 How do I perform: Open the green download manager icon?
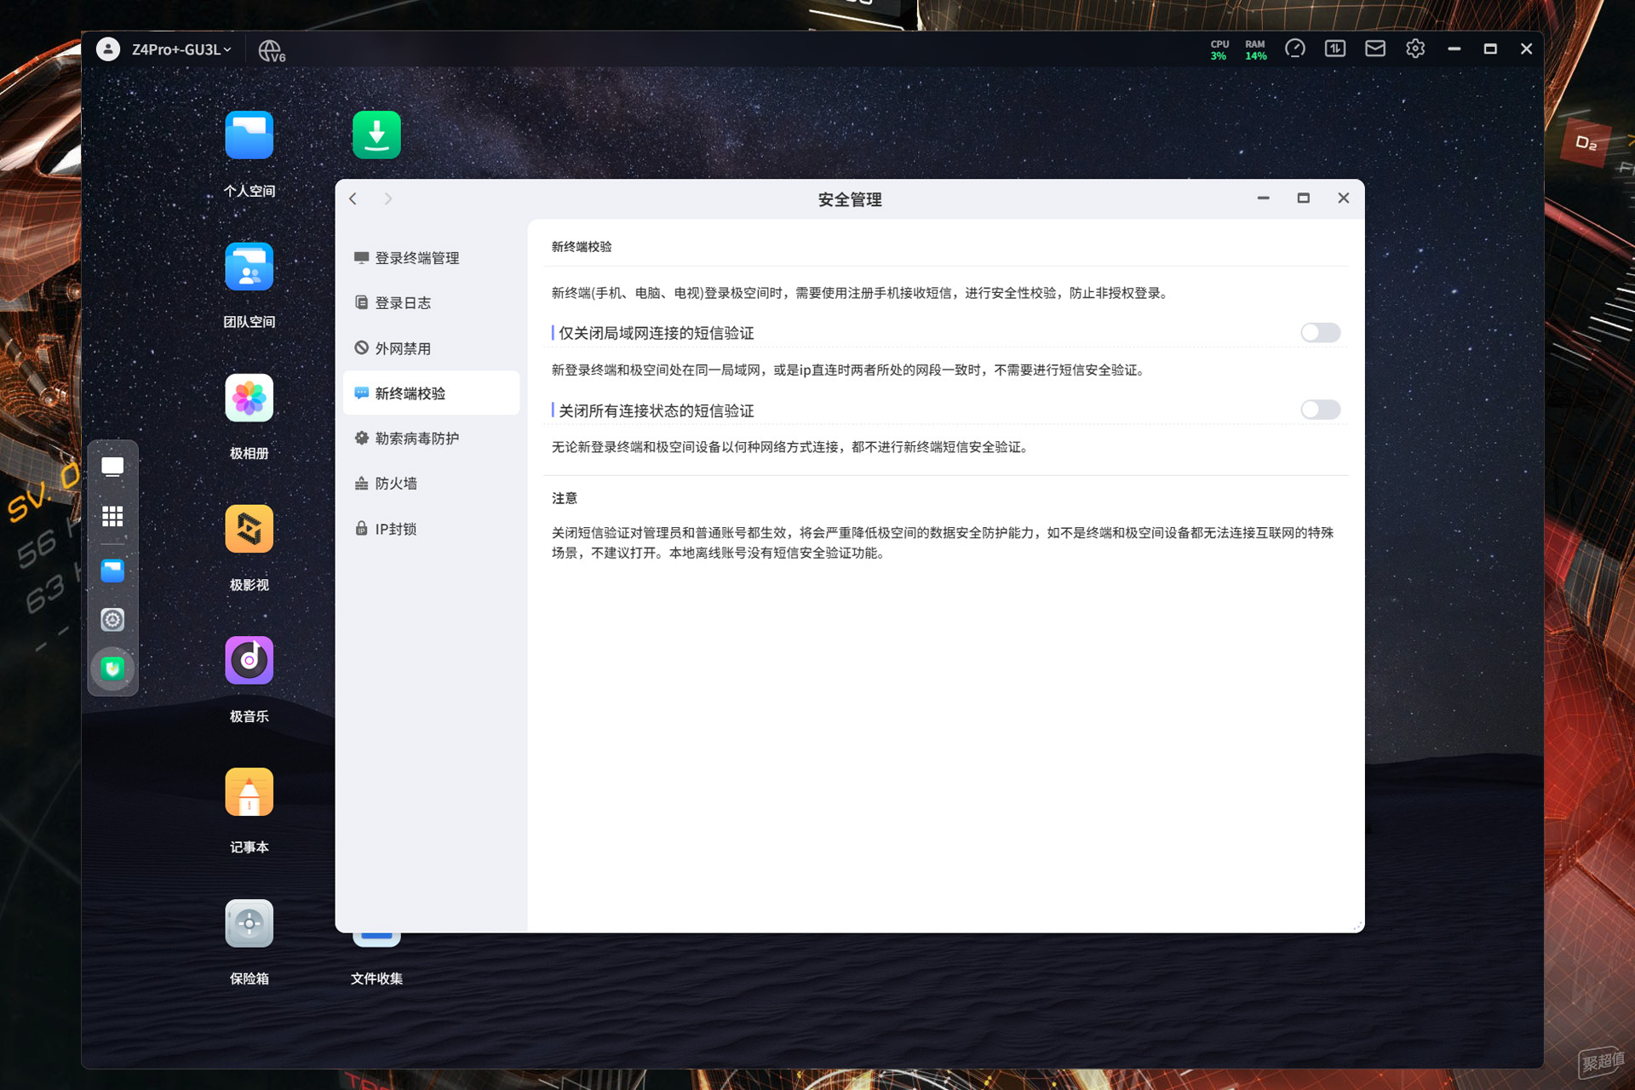coord(376,135)
